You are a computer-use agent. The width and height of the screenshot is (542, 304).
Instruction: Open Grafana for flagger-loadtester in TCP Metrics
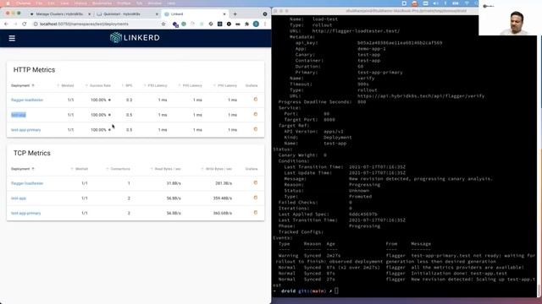256,182
